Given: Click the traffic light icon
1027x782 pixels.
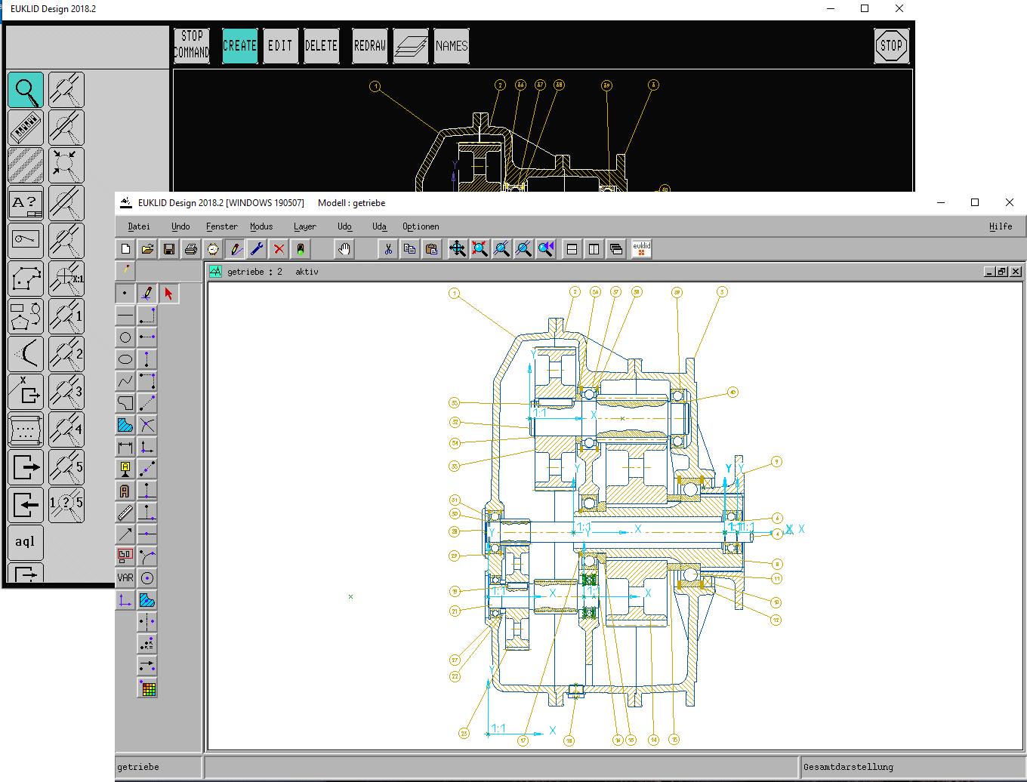Looking at the screenshot, I should point(301,249).
